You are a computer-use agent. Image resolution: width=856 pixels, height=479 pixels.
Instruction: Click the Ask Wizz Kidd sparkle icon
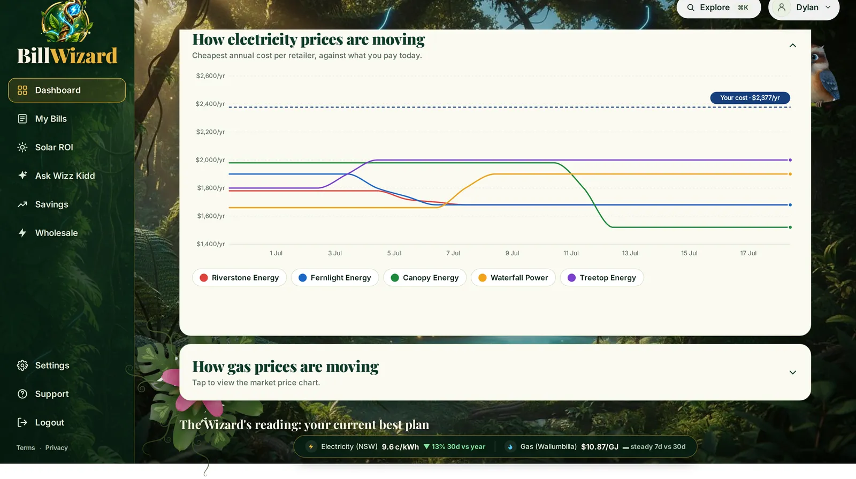22,176
